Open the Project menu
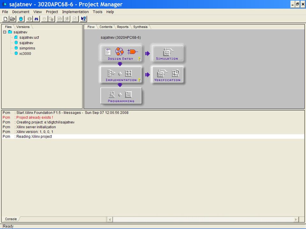 point(52,12)
